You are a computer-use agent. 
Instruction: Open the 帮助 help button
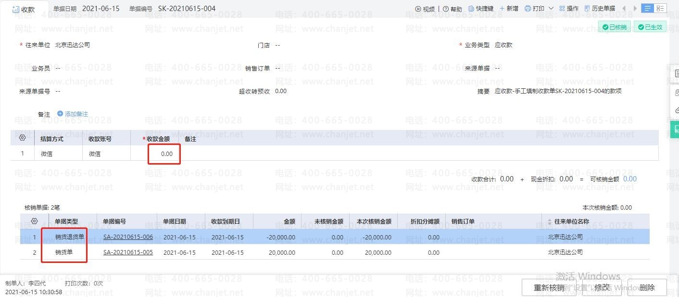(x=453, y=9)
